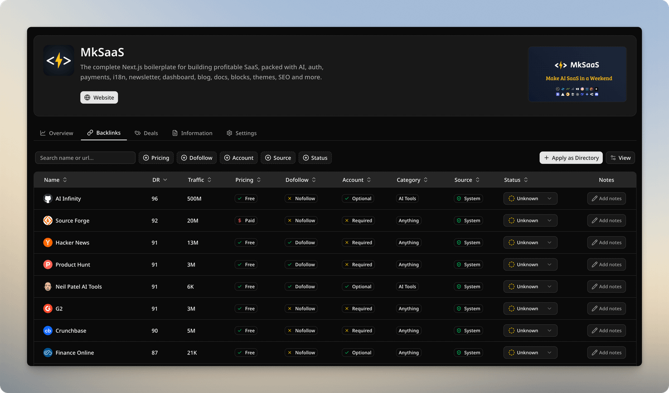
Task: Click the Source Forge orange icon
Action: [47, 221]
